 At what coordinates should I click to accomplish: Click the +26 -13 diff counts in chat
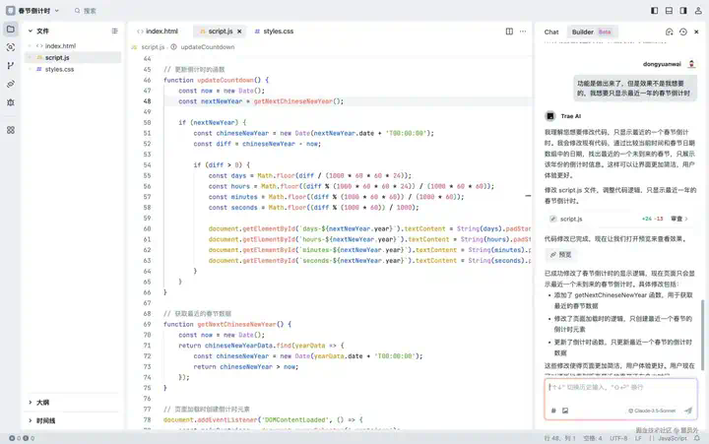point(652,219)
